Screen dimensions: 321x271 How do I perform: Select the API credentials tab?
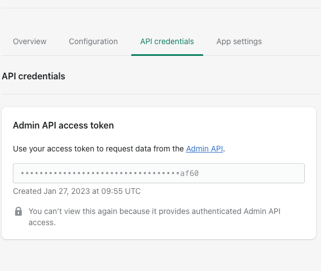pyautogui.click(x=167, y=41)
